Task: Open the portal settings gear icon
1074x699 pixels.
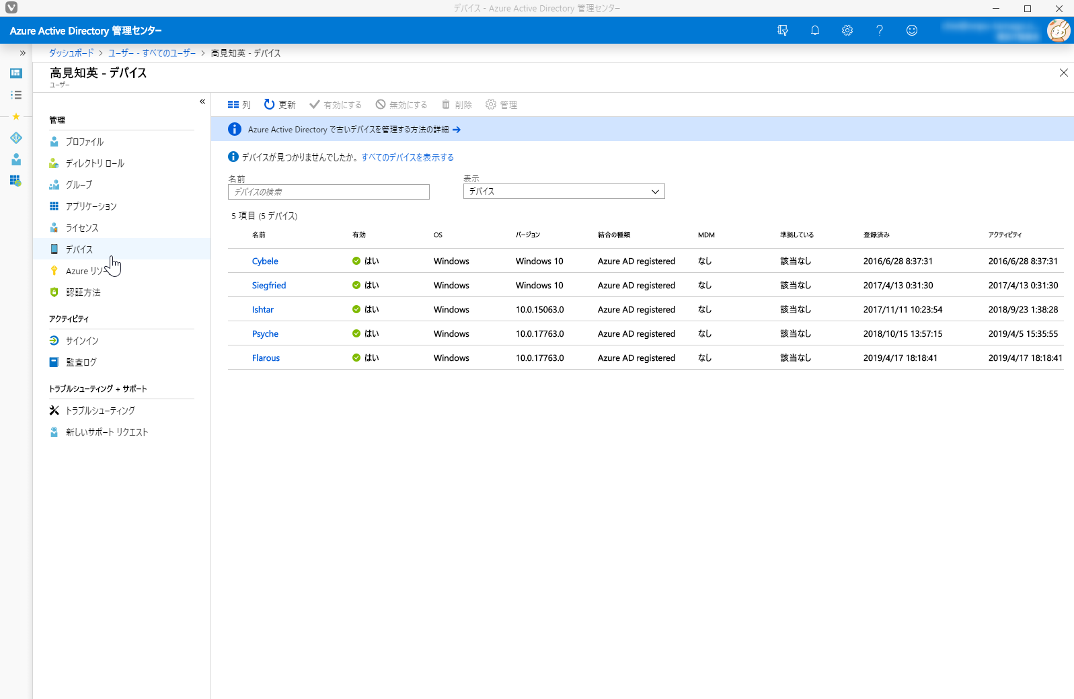Action: 847,30
